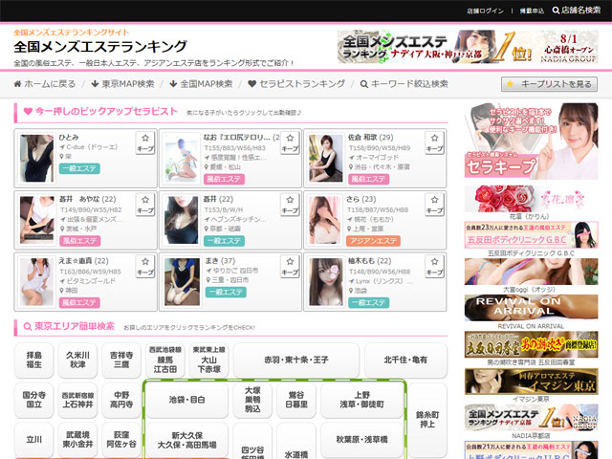Open 全国MAP検索 menu item
This screenshot has width=612, height=459.
[x=201, y=84]
